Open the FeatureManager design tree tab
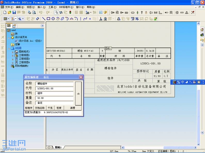This screenshot has width=205, height=153. [x=9, y=26]
